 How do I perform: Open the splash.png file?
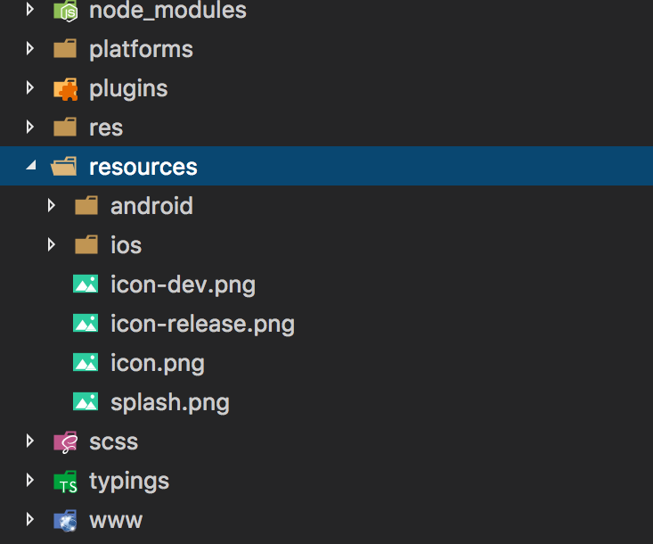point(170,403)
